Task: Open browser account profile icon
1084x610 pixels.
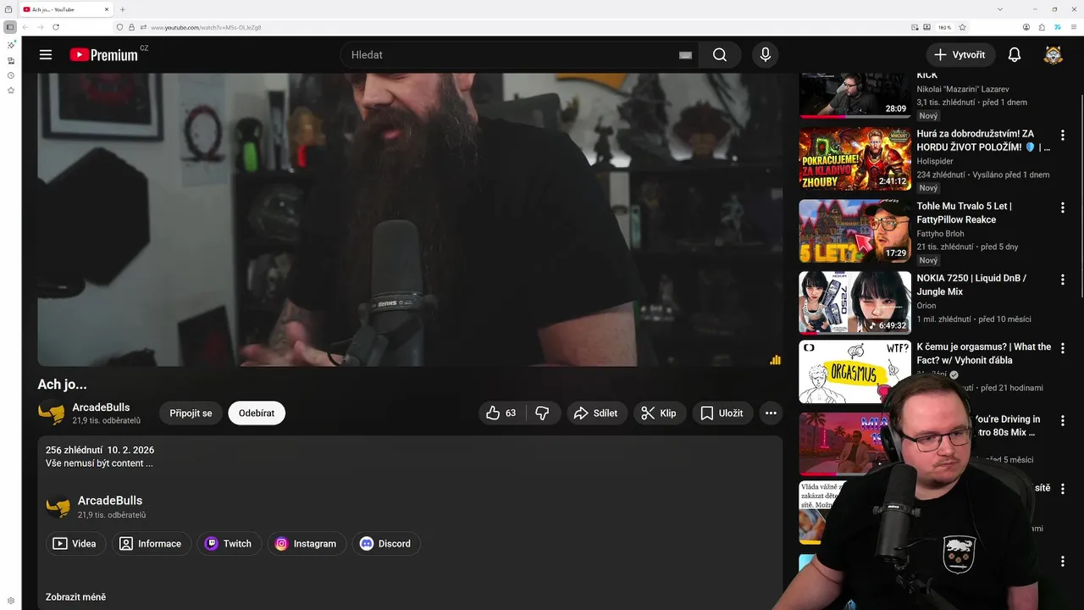Action: (x=1026, y=27)
